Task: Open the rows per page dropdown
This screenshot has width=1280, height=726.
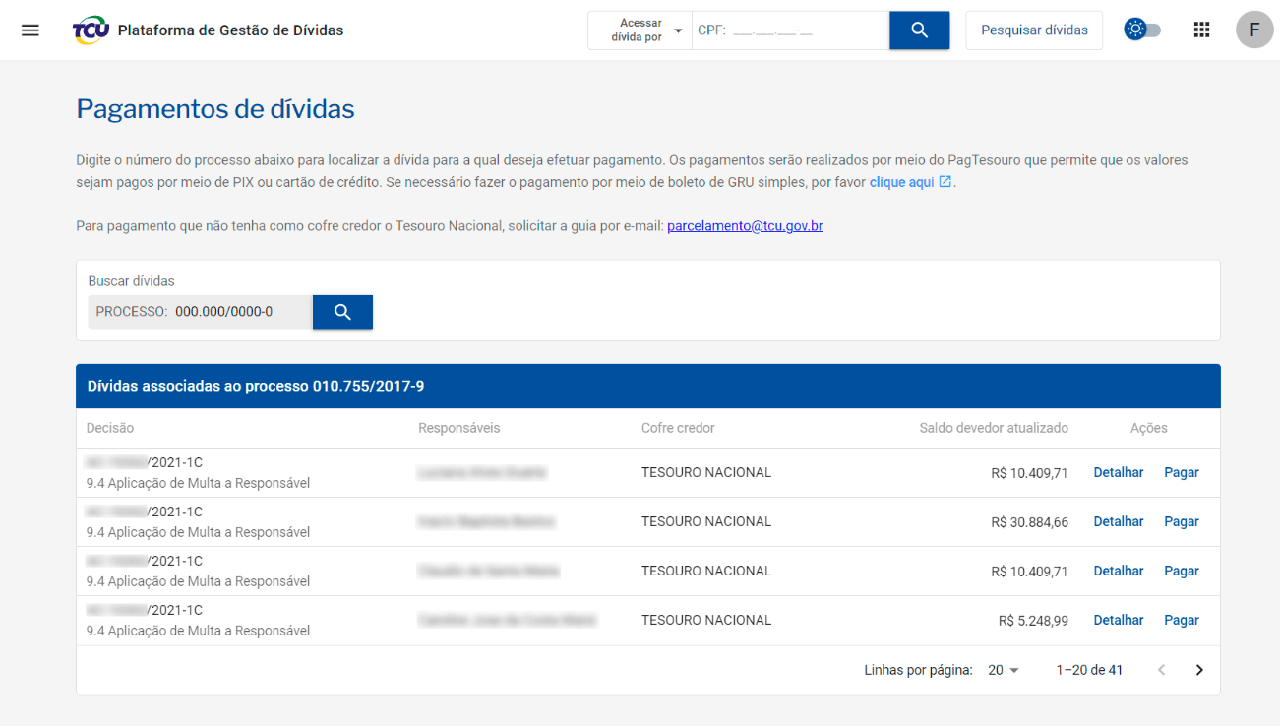Action: tap(1004, 670)
